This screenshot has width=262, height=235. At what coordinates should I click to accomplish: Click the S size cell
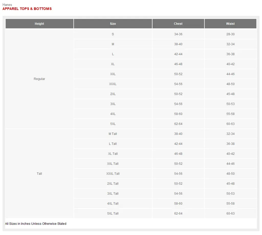(x=113, y=34)
